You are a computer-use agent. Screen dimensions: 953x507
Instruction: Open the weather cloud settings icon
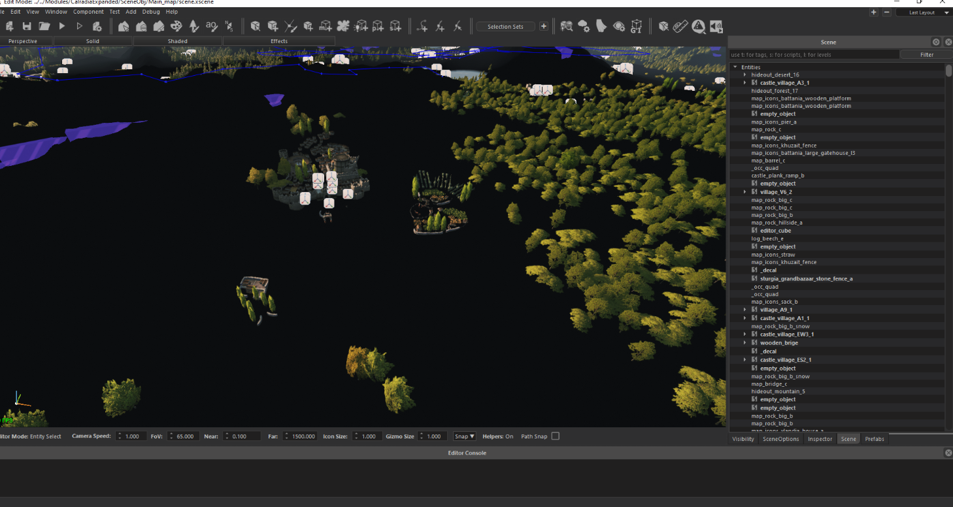click(584, 26)
